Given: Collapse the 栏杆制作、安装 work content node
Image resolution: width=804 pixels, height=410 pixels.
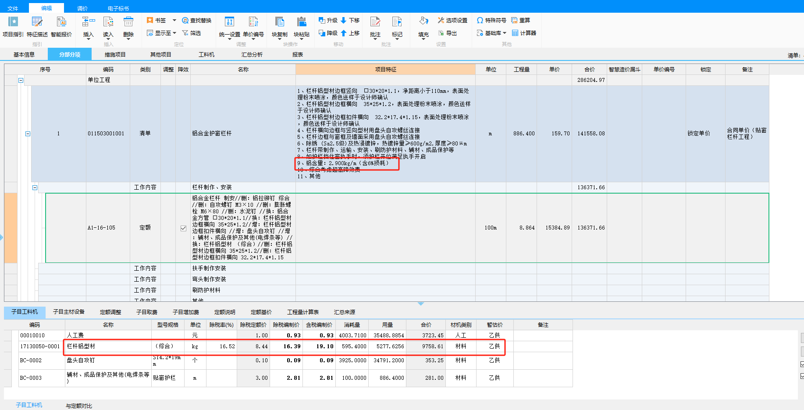Looking at the screenshot, I should (x=35, y=187).
